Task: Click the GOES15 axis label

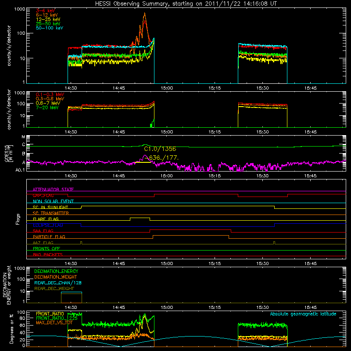Action: pos(8,153)
